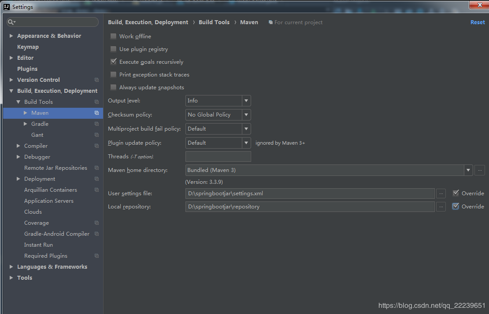Click the browse button for Local repository
The width and height of the screenshot is (489, 314).
[x=441, y=207]
